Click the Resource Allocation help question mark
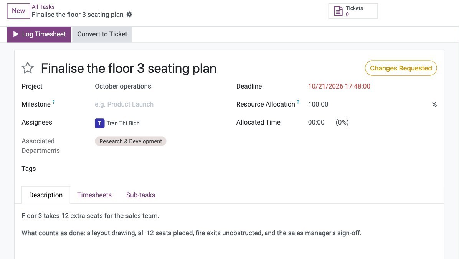Viewport: 459px width, 259px height. (298, 102)
